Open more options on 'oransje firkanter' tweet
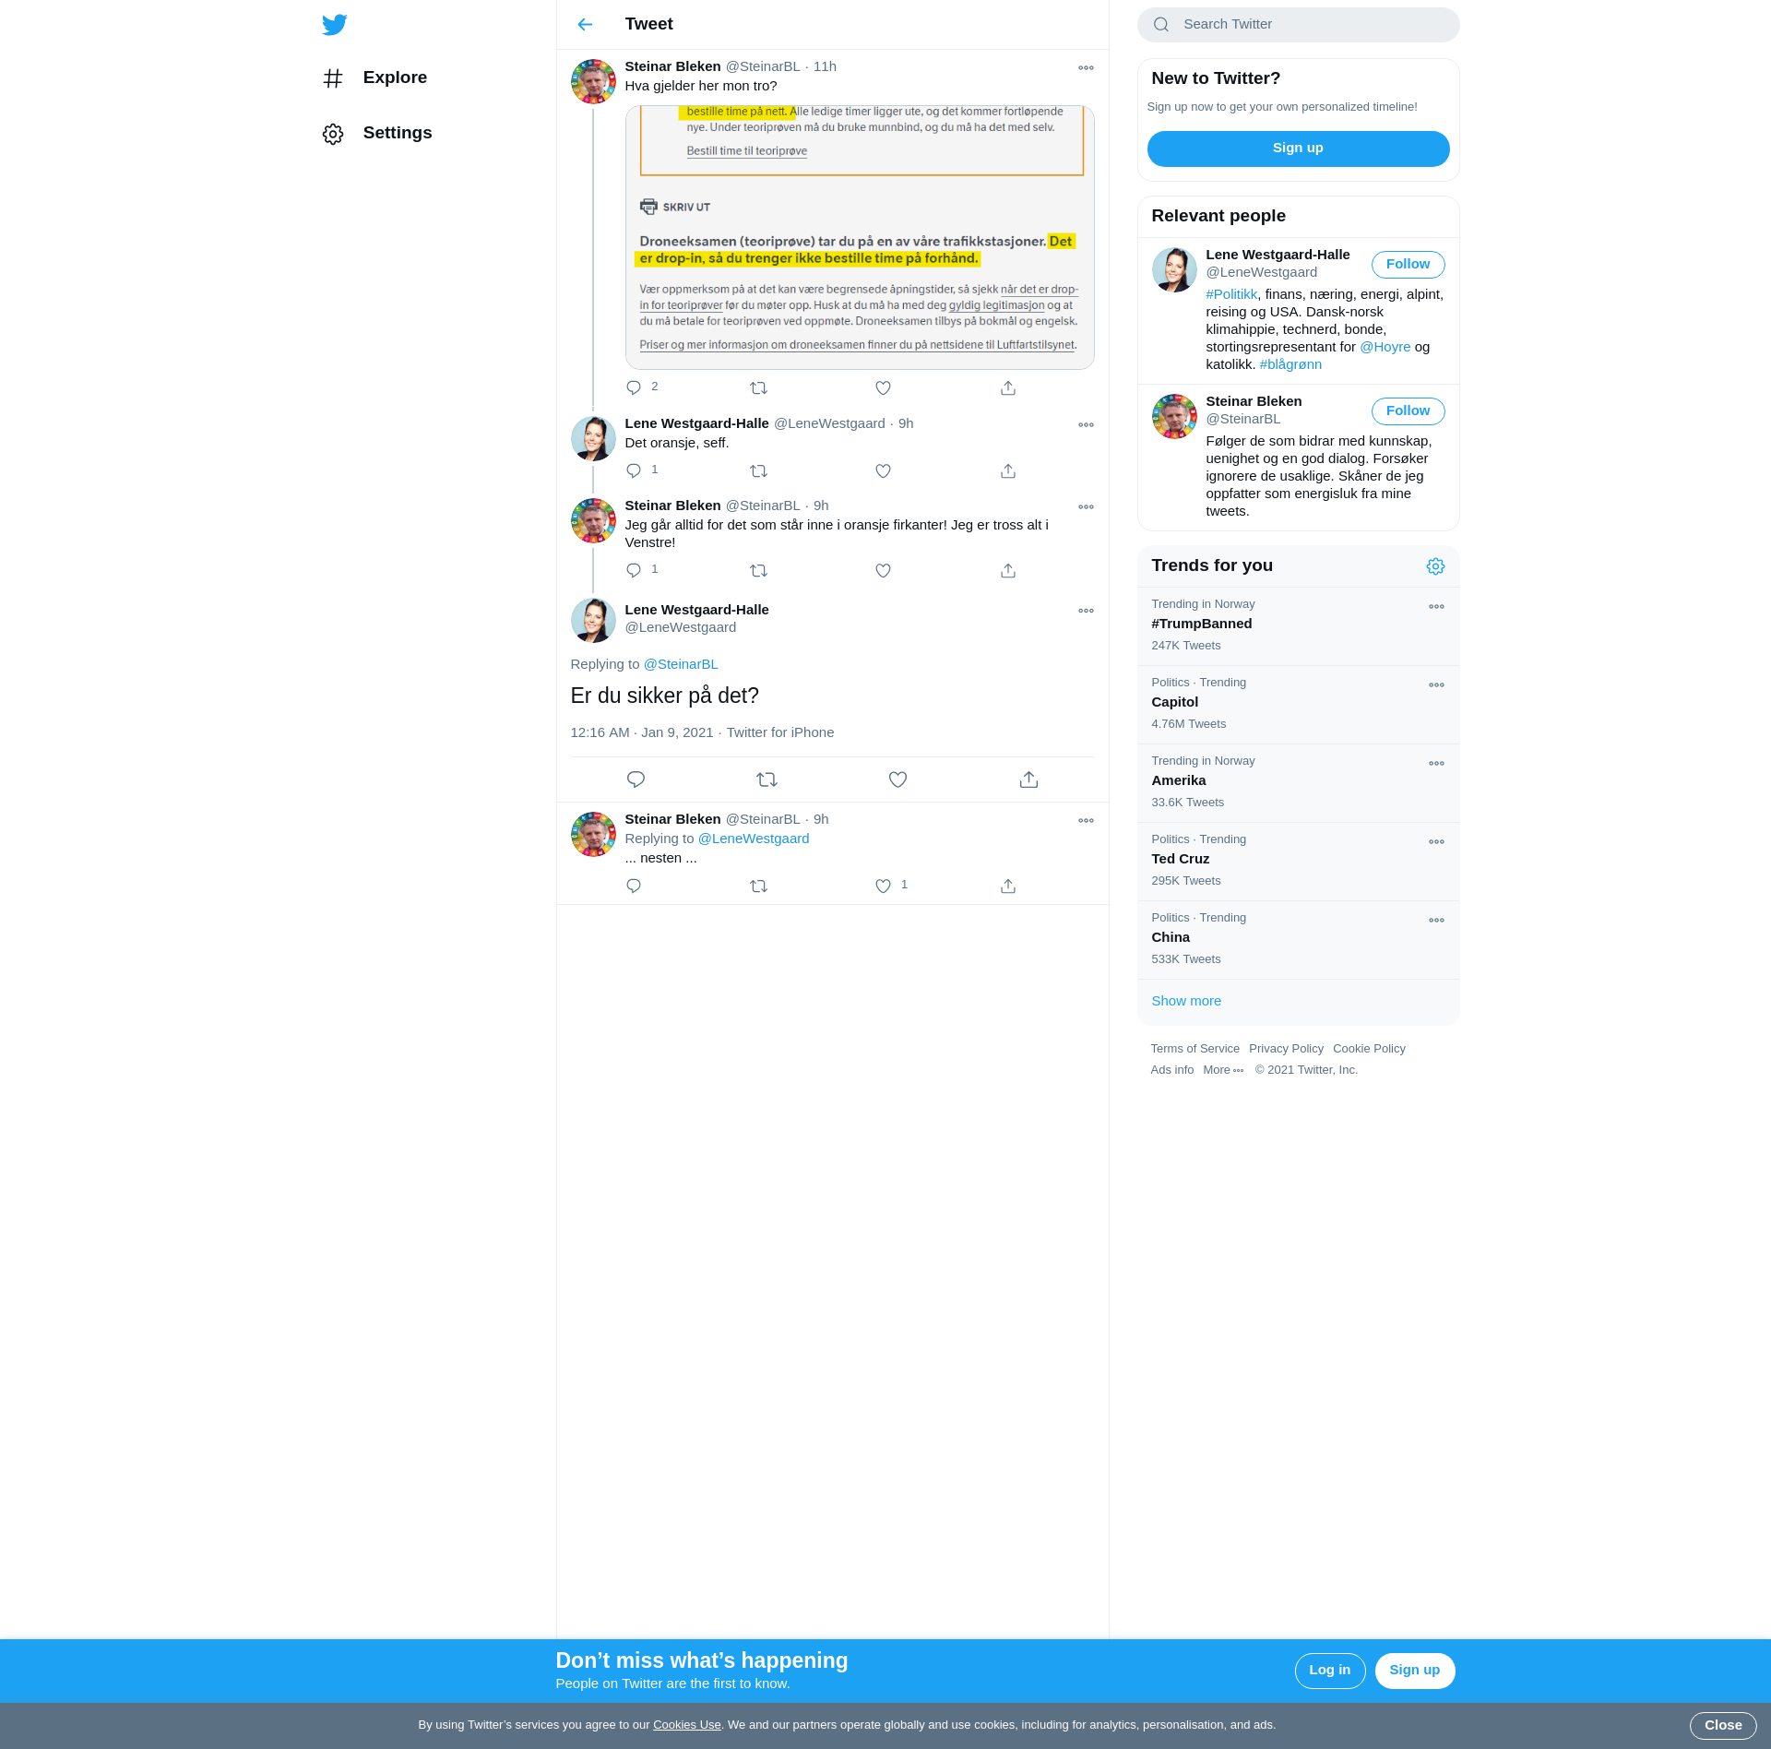 click(x=1086, y=507)
